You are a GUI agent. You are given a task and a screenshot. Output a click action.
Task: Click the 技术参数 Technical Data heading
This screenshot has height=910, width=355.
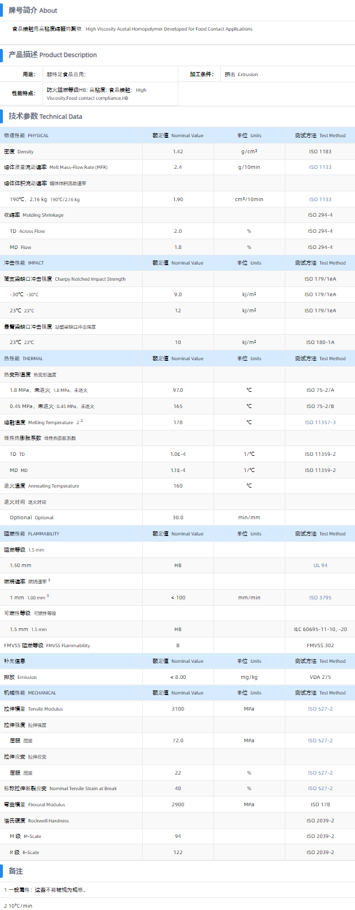pos(45,116)
